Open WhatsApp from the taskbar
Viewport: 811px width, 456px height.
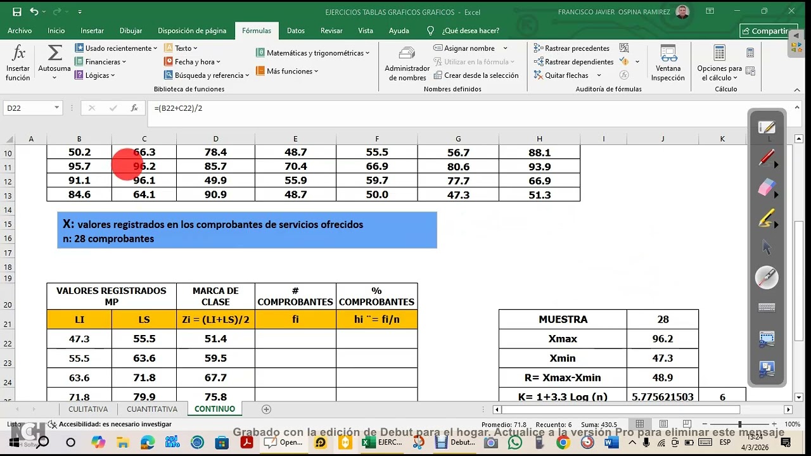514,442
